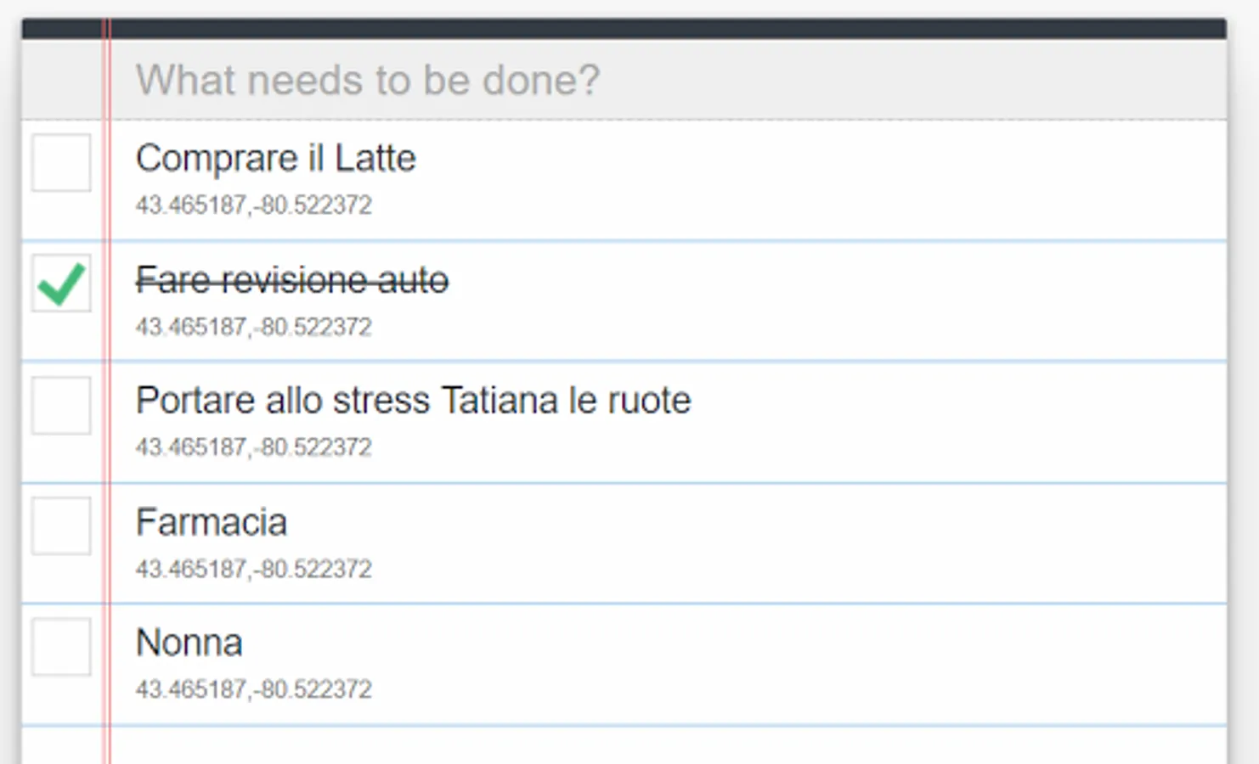Toggle the Nonna task checkbox

(61, 647)
